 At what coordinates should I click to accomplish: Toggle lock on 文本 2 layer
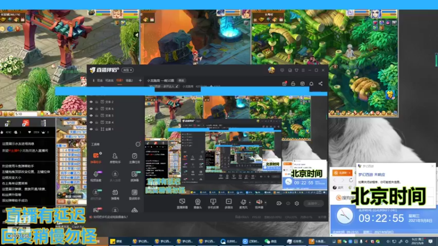(x=97, y=102)
